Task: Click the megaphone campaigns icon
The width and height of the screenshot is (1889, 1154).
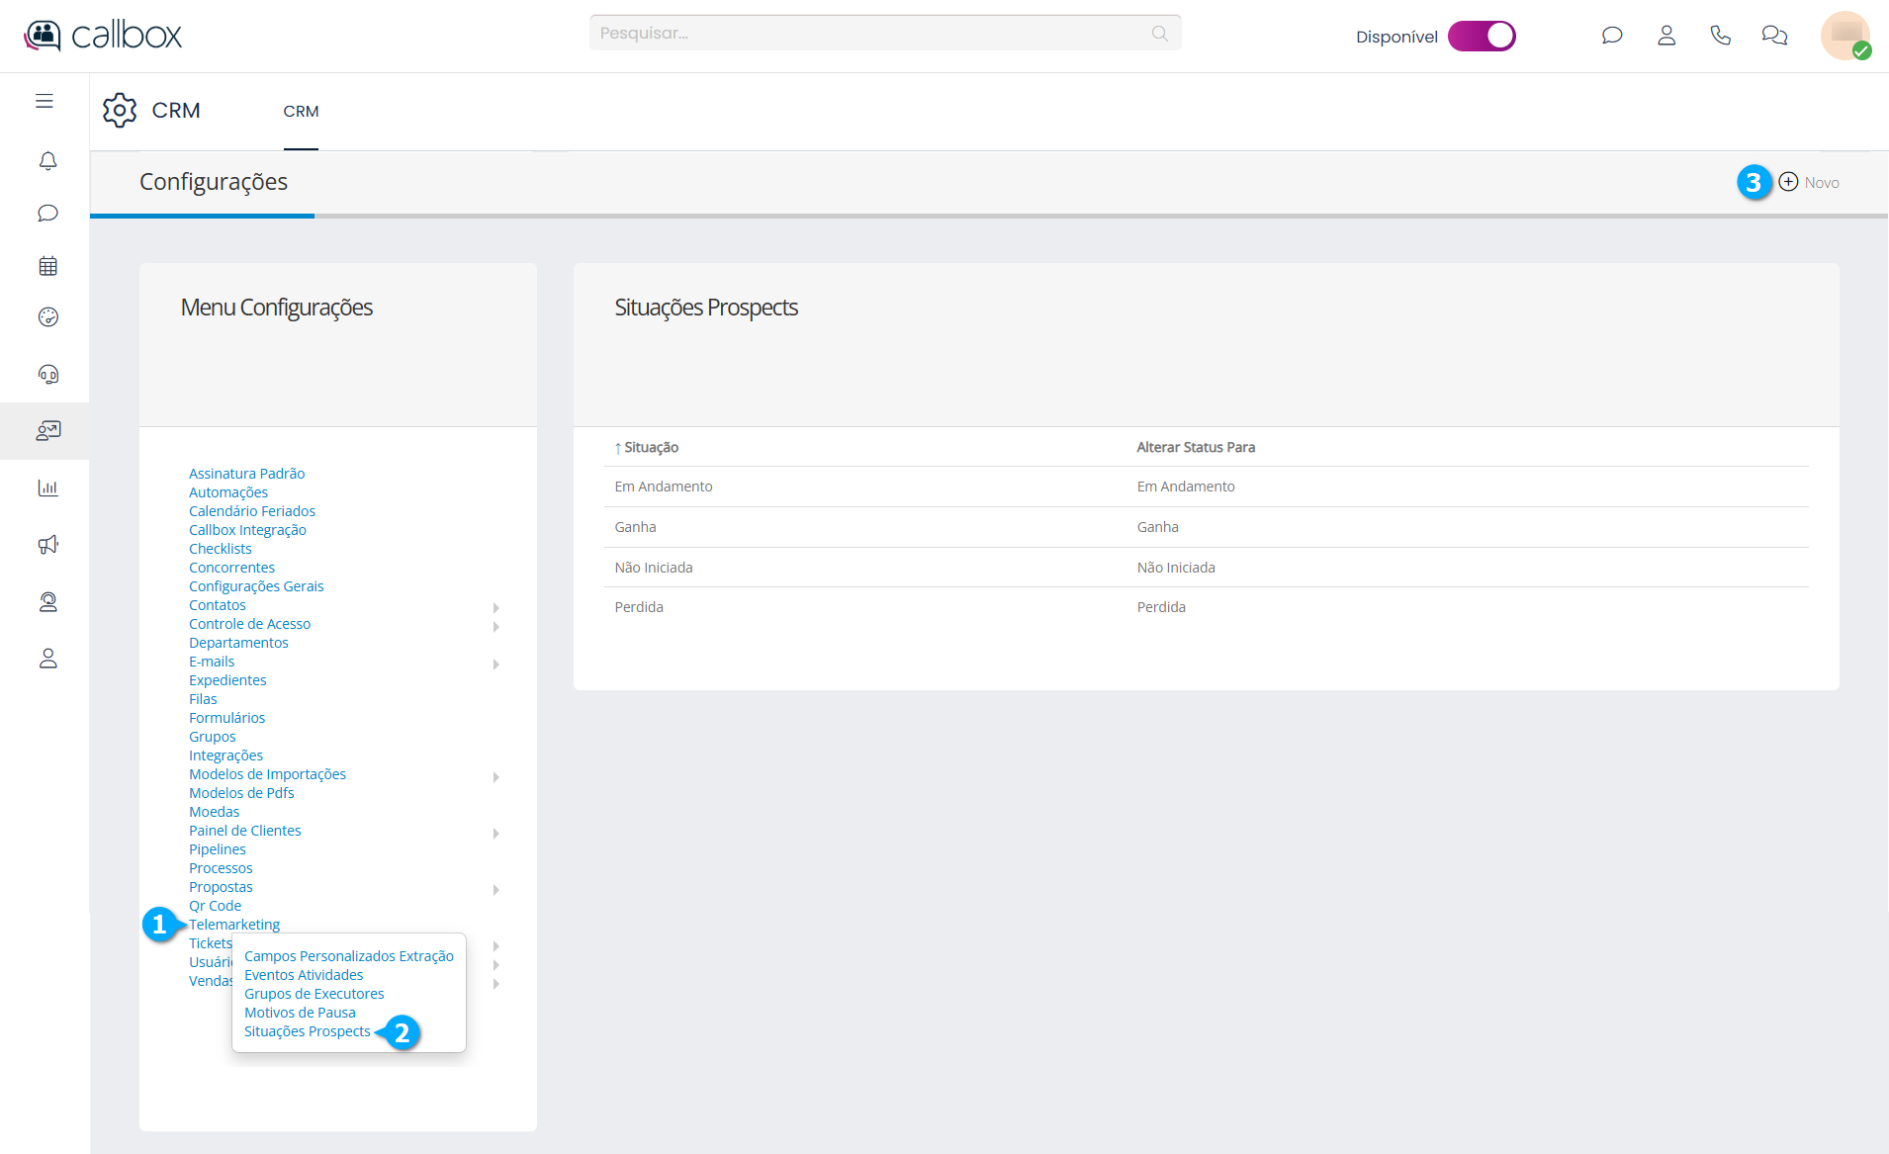Action: tap(47, 545)
